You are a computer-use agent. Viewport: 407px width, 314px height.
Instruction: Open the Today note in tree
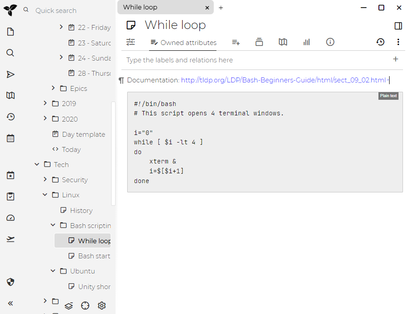(x=71, y=150)
